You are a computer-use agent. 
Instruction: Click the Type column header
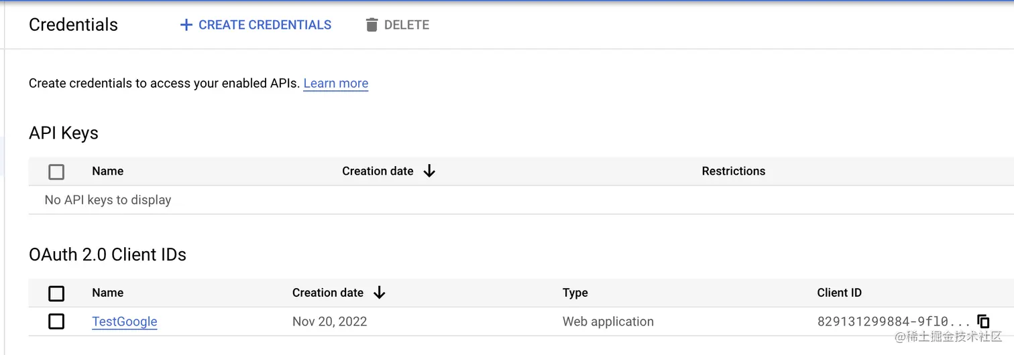click(x=575, y=293)
